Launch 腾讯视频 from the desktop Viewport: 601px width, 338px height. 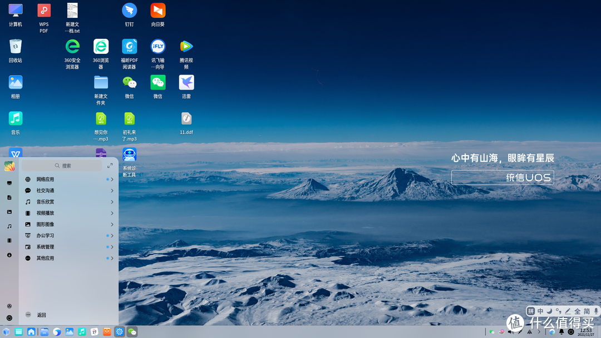coord(186,47)
